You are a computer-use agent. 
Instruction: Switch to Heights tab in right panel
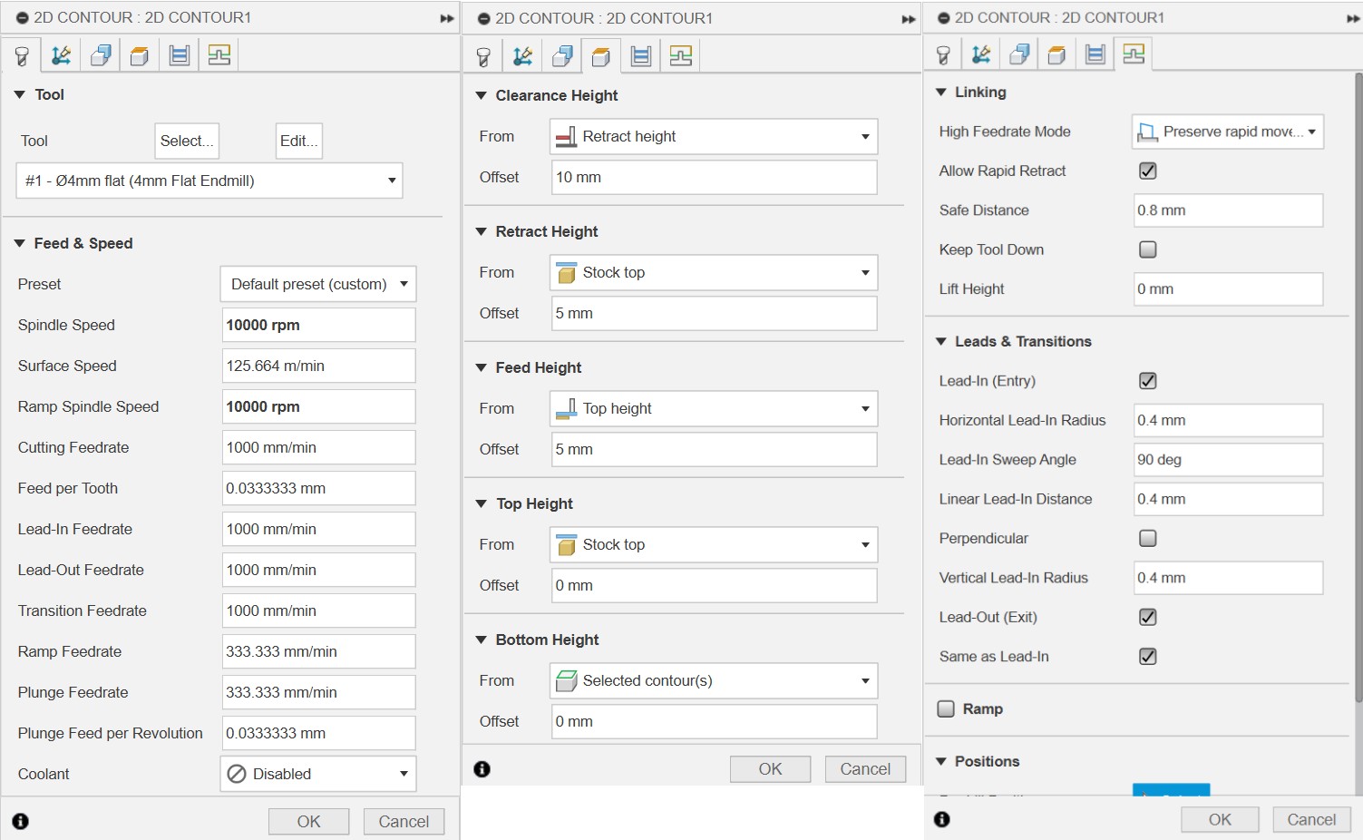tap(1056, 55)
